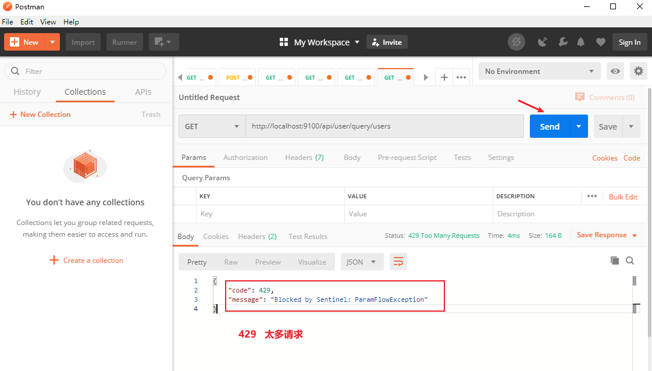Click the query param Key field
The image size is (652, 371).
click(270, 214)
